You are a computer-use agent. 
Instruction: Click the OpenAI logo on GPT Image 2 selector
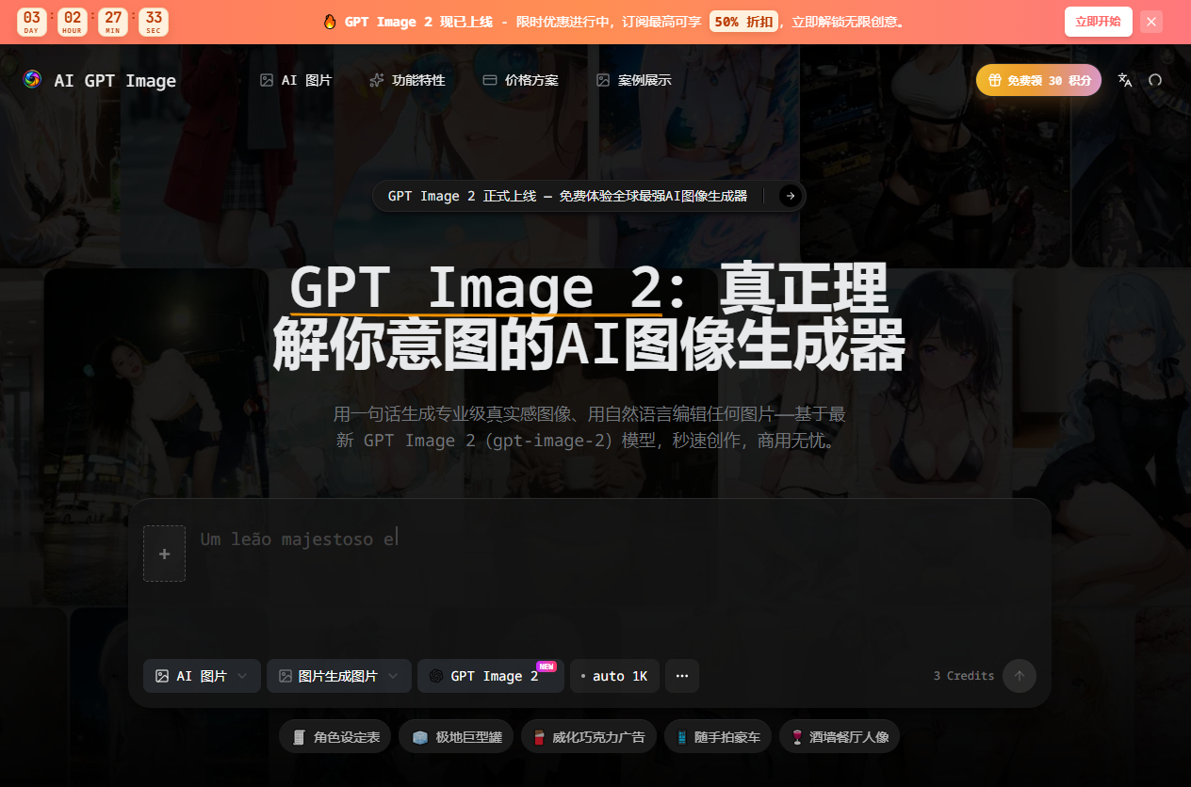pos(435,676)
